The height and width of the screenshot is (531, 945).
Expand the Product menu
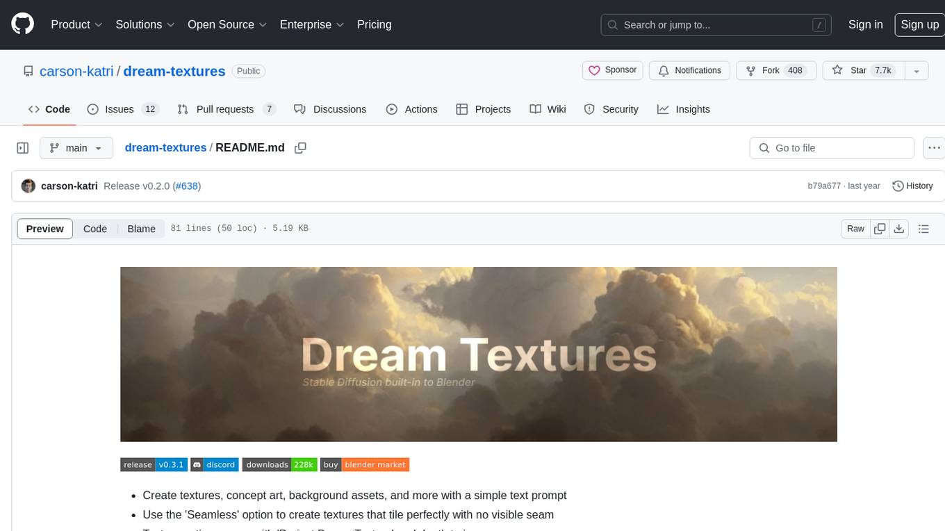pyautogui.click(x=76, y=24)
